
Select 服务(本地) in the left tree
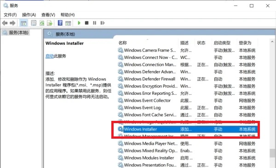click(x=19, y=33)
